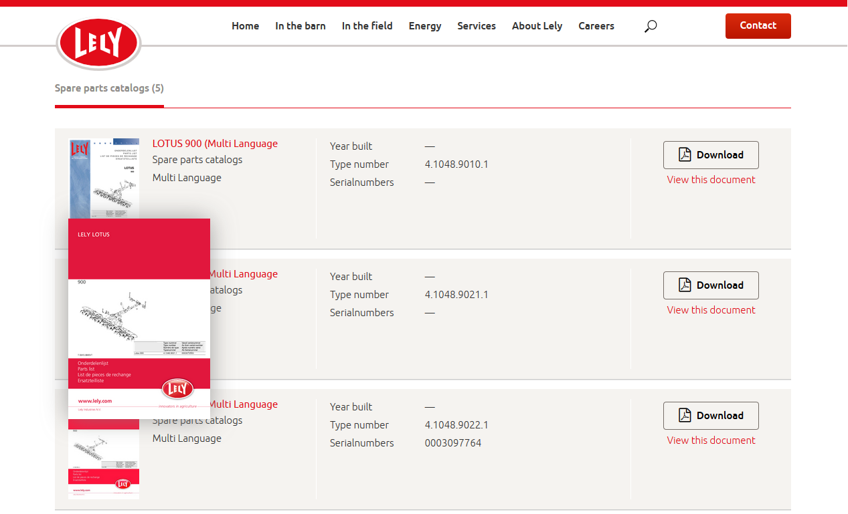
Task: Navigate to the Careers page
Action: pyautogui.click(x=596, y=26)
